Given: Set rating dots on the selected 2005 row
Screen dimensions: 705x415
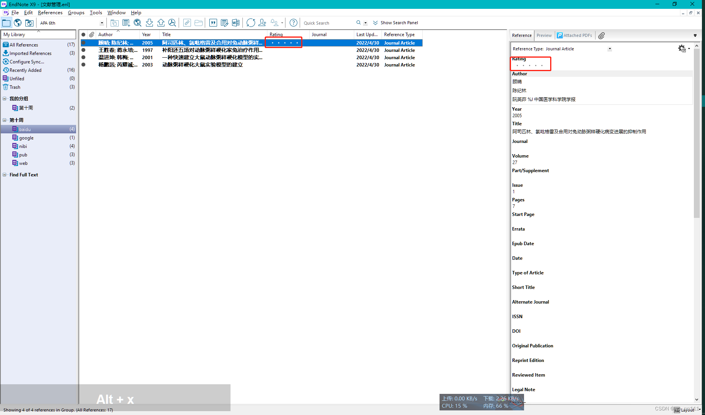Looking at the screenshot, I should point(285,43).
